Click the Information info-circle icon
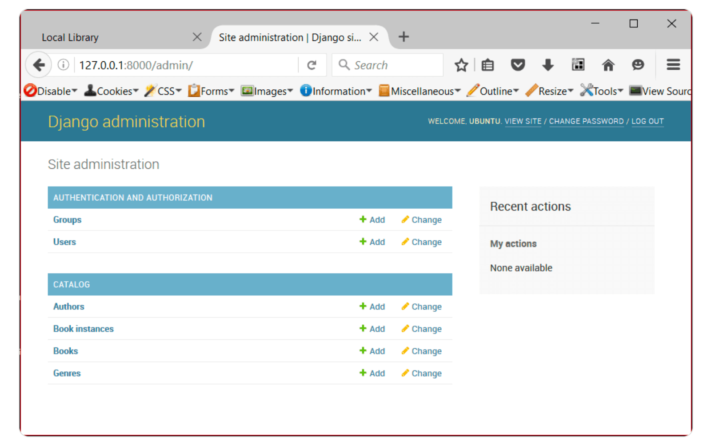The image size is (711, 446). [x=307, y=91]
